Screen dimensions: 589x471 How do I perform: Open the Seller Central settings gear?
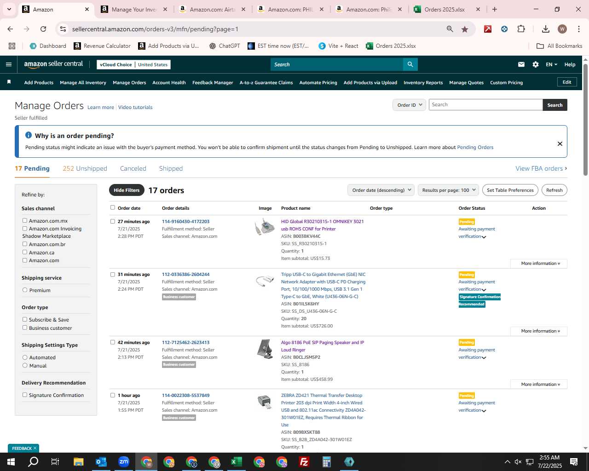click(x=535, y=64)
